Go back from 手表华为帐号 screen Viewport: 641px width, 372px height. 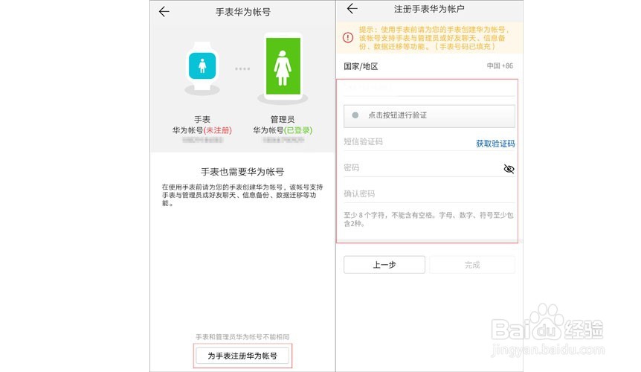[164, 12]
